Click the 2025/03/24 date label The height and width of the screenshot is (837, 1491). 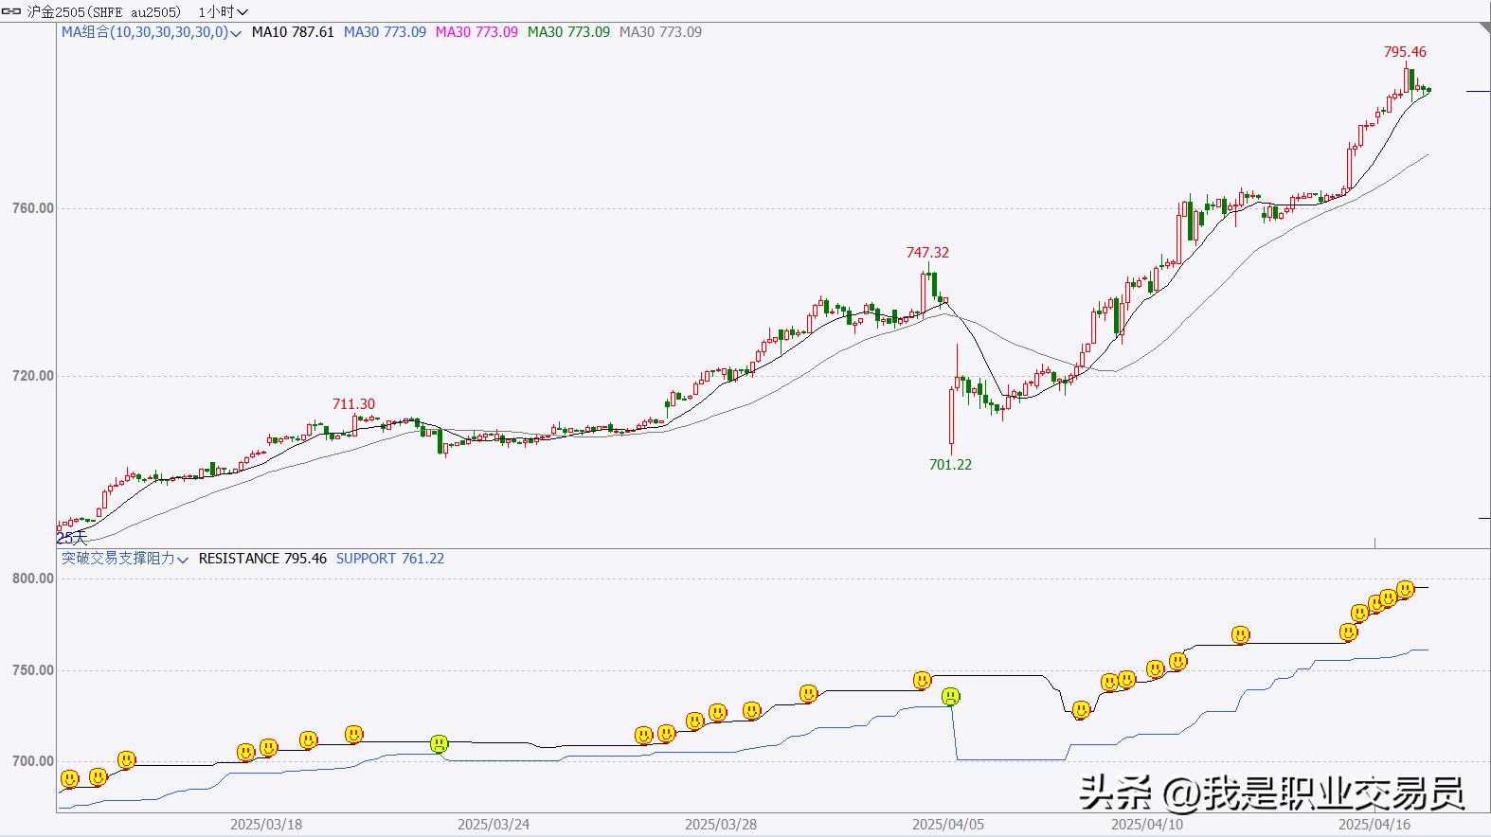[x=494, y=825]
